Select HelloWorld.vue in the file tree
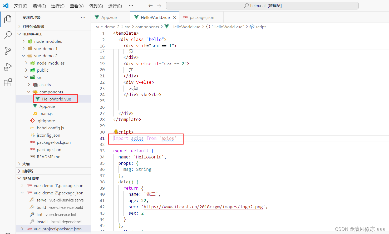The width and height of the screenshot is (389, 234). click(x=56, y=99)
